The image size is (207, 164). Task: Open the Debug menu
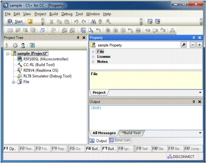tap(67, 14)
